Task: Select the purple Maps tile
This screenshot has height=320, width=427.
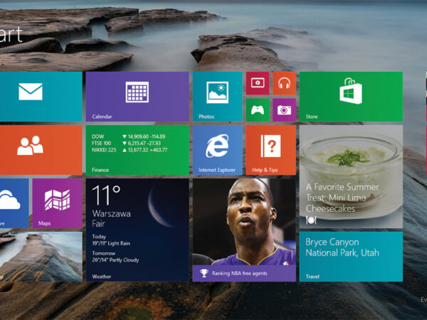Action: [57, 203]
